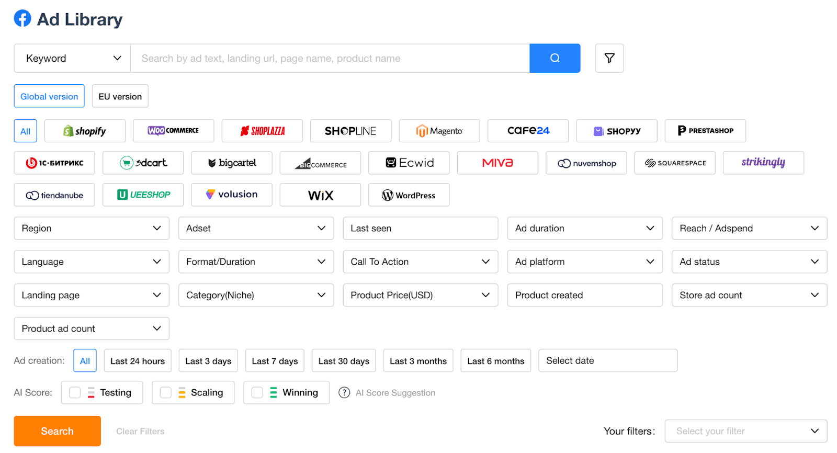
Task: Expand the Adset dropdown
Action: [x=256, y=228]
